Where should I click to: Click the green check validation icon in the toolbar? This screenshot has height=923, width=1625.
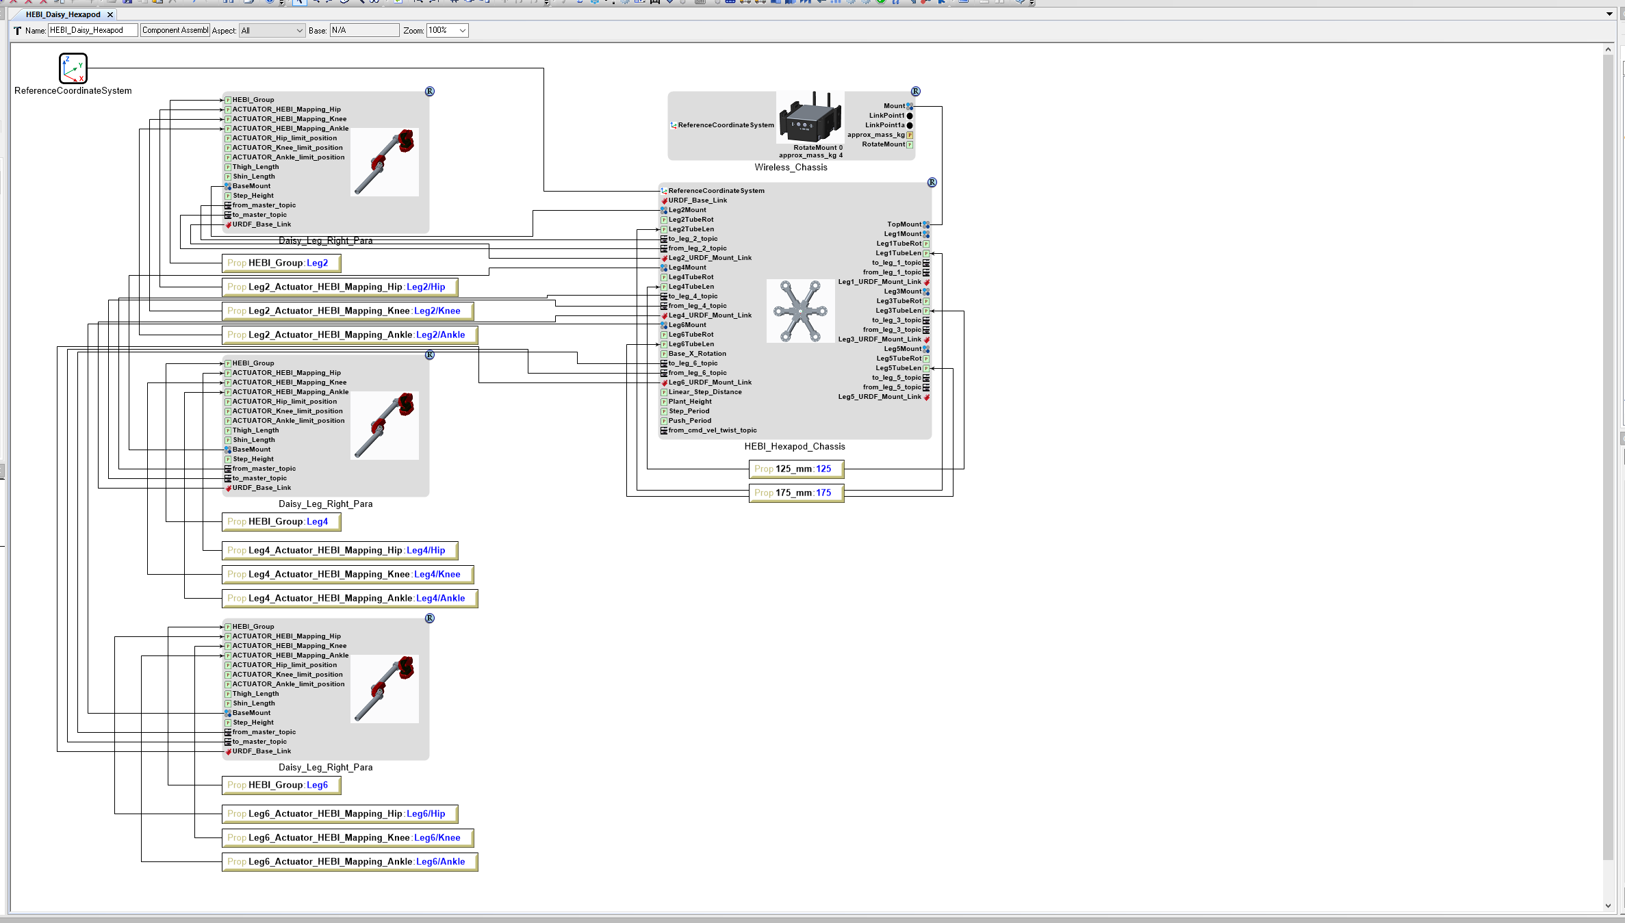[880, 3]
